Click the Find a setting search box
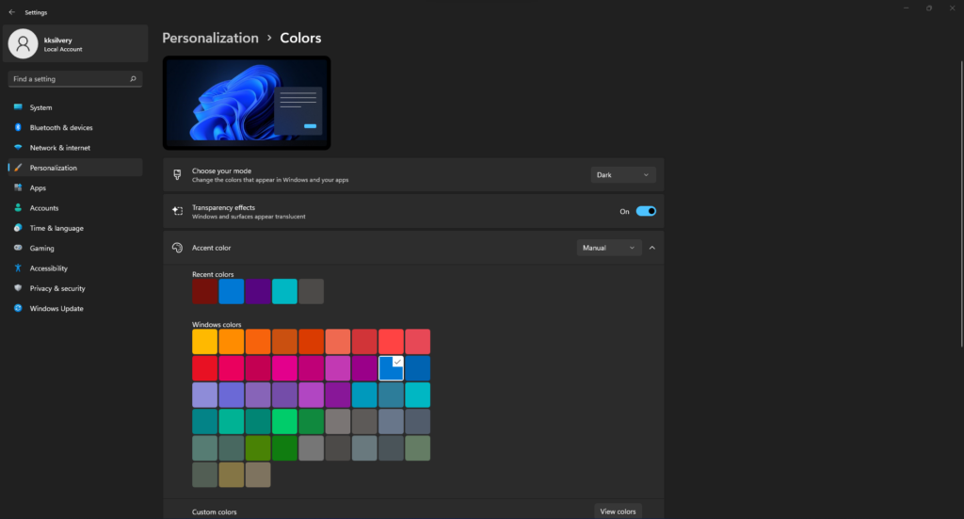The height and width of the screenshot is (519, 964). [x=75, y=79]
